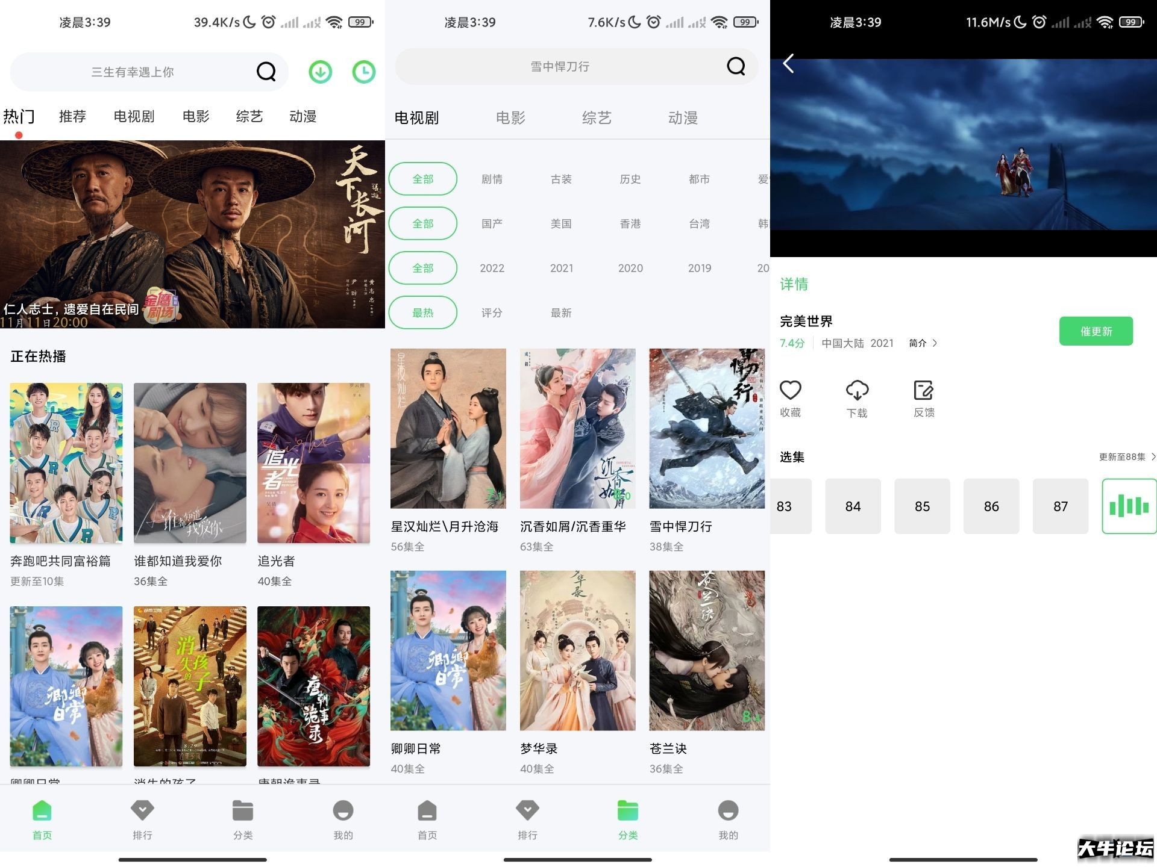Open the 梦华录 poster
Image resolution: width=1157 pixels, height=867 pixels.
tap(577, 651)
